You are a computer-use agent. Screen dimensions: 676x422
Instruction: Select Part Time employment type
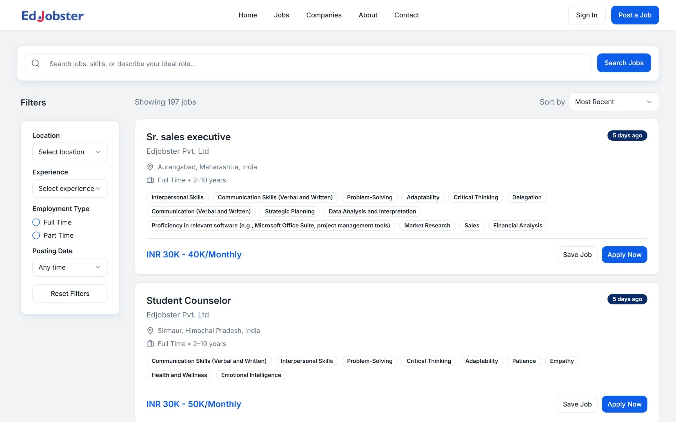click(36, 235)
